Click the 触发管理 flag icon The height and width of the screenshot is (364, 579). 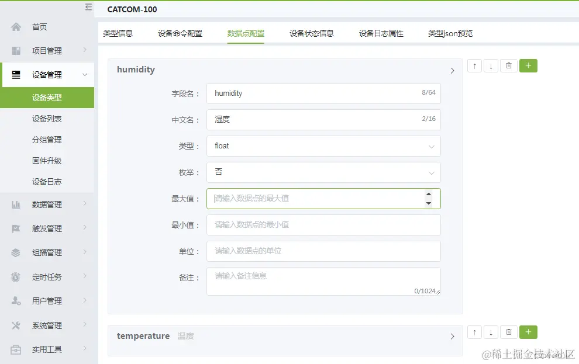point(16,228)
